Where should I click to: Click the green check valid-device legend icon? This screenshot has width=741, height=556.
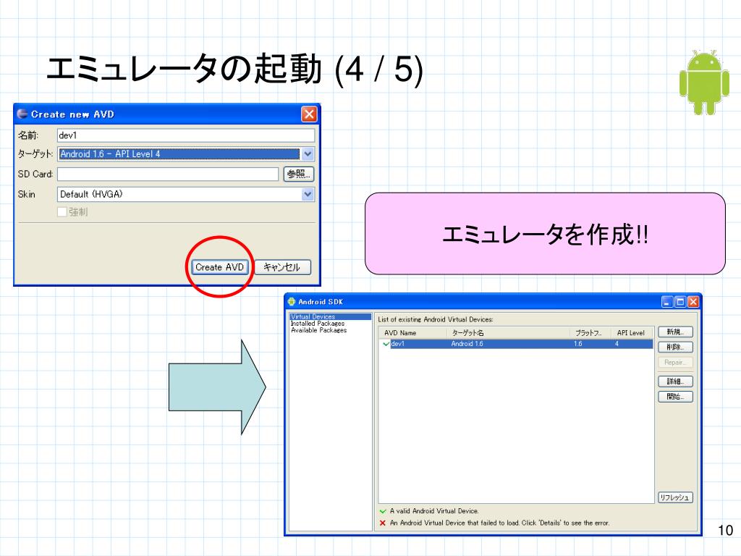383,511
